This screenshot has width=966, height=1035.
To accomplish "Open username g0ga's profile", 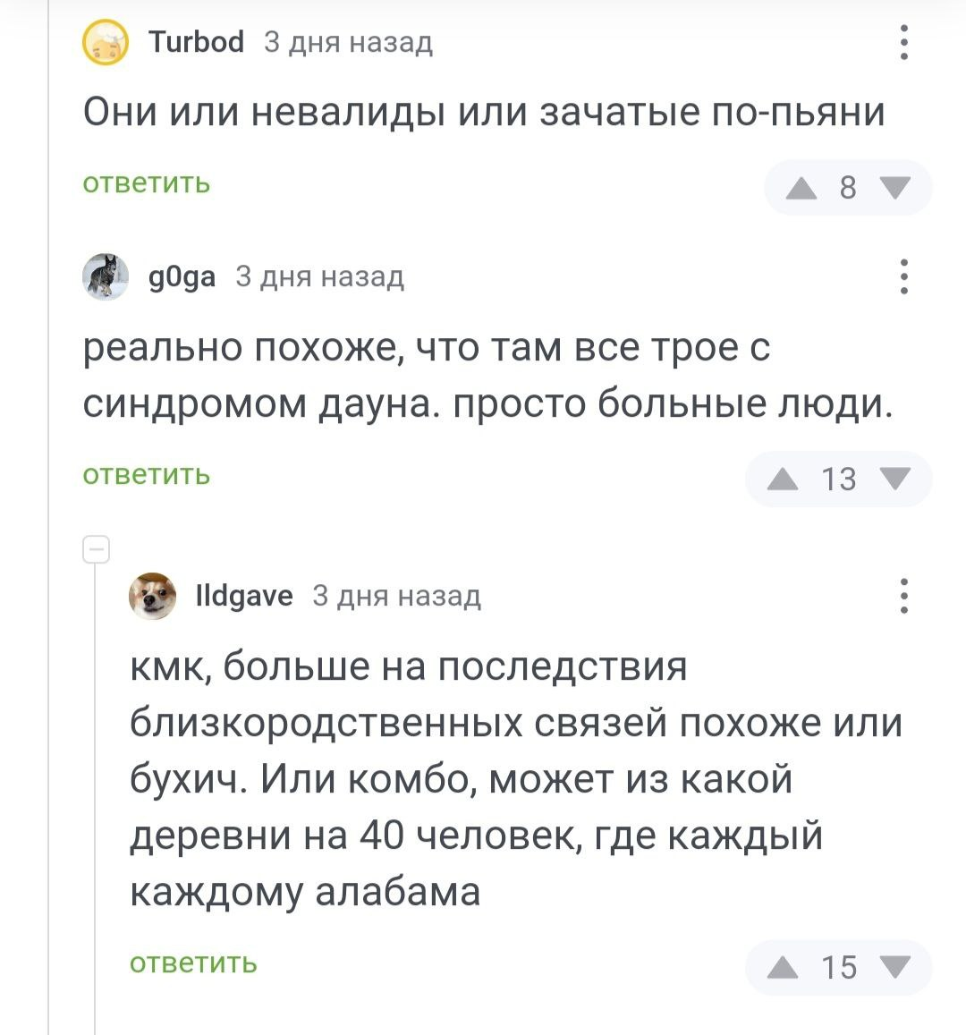I will (182, 277).
